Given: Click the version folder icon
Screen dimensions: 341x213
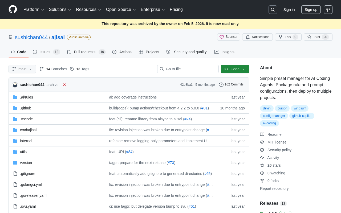Looking at the screenshot, I should (15, 163).
